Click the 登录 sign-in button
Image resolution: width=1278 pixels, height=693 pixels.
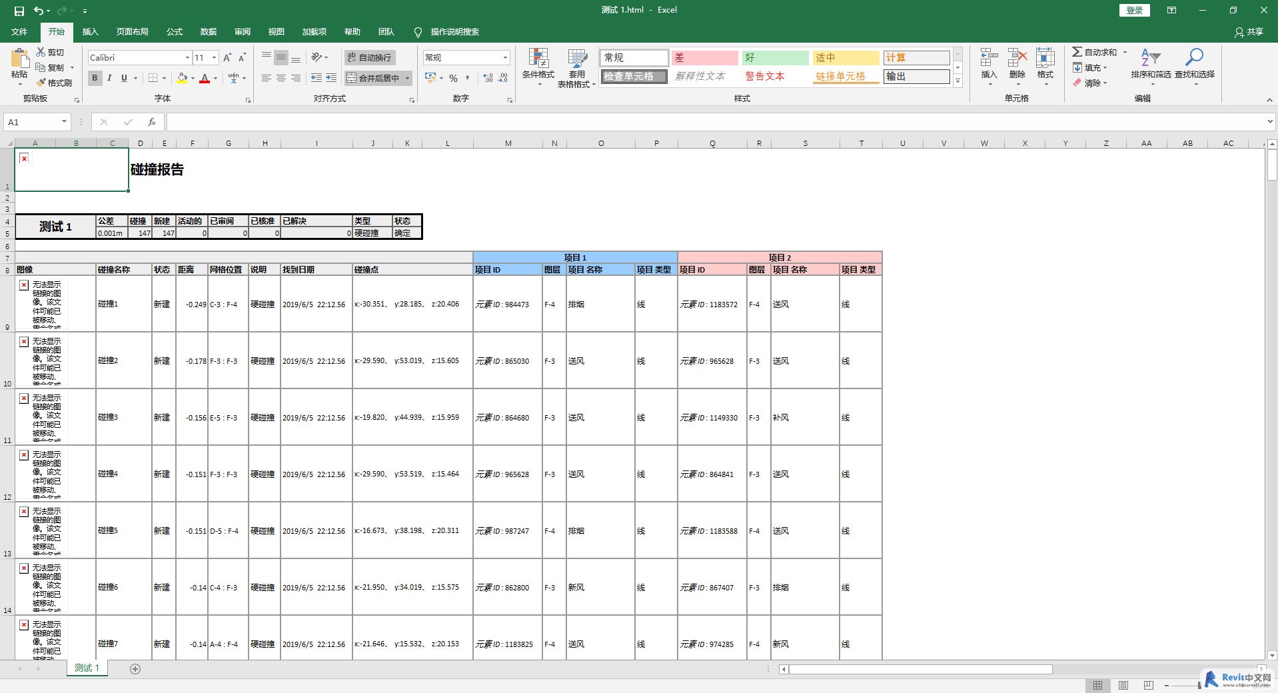[1134, 10]
